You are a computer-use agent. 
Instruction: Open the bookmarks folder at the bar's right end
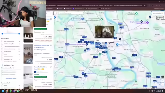click(x=159, y=9)
